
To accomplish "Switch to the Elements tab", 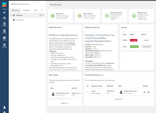I will [x=27, y=10].
